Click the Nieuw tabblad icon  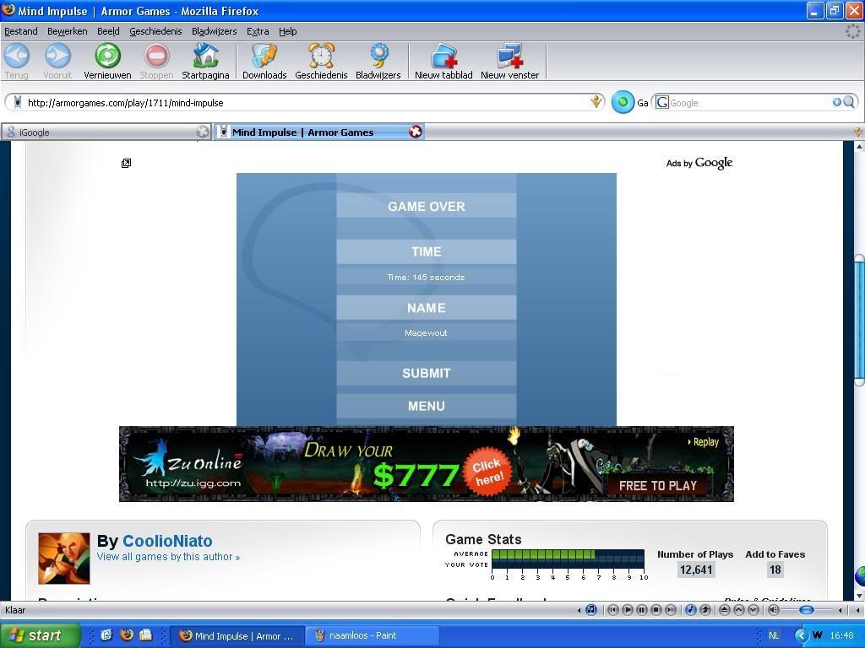click(x=443, y=57)
